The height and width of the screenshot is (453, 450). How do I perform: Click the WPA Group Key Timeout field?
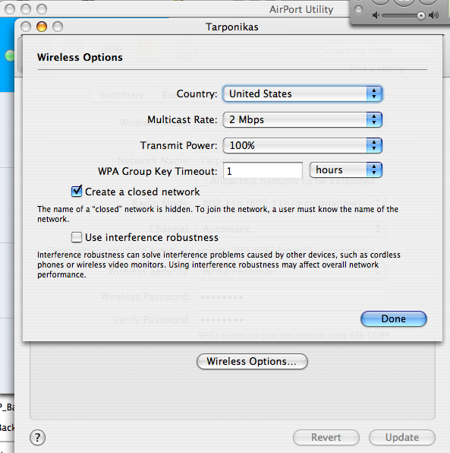coord(263,171)
